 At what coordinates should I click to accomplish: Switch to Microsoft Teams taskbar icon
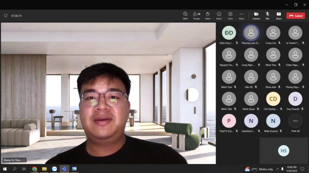[x=64, y=169]
